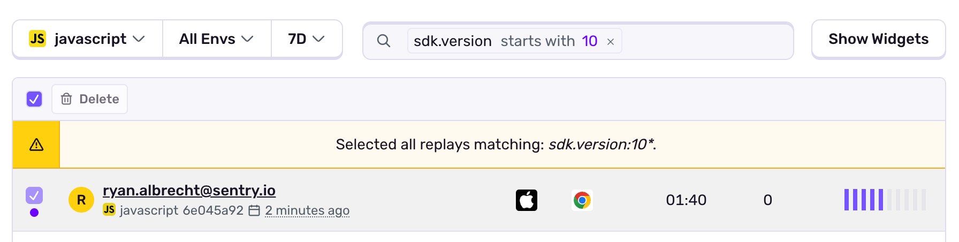Click the Apple OS icon in replay row
The width and height of the screenshot is (959, 242).
pyautogui.click(x=527, y=200)
